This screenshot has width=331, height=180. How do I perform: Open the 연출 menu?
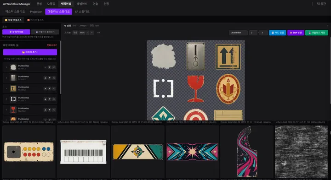point(95,4)
